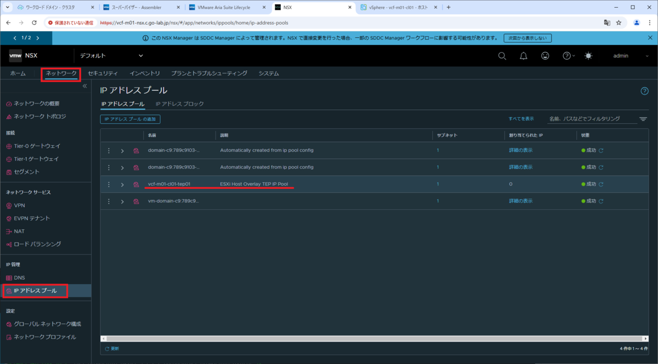Click the smiley feedback icon
This screenshot has width=658, height=364.
pyautogui.click(x=545, y=56)
